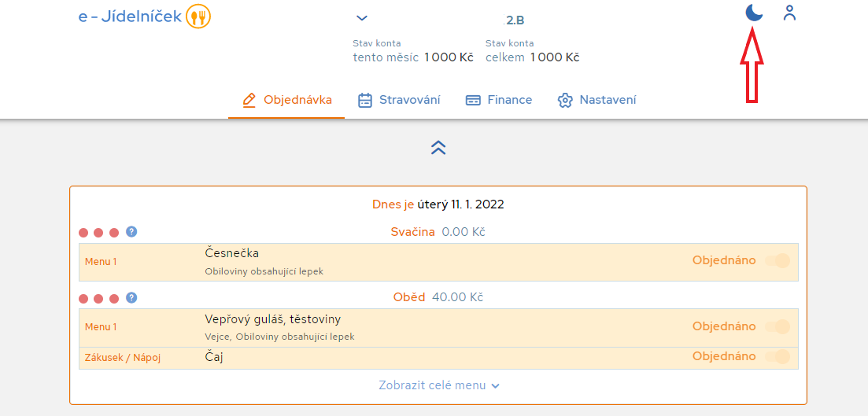Click the help question mark beside Svačina

coord(131,232)
